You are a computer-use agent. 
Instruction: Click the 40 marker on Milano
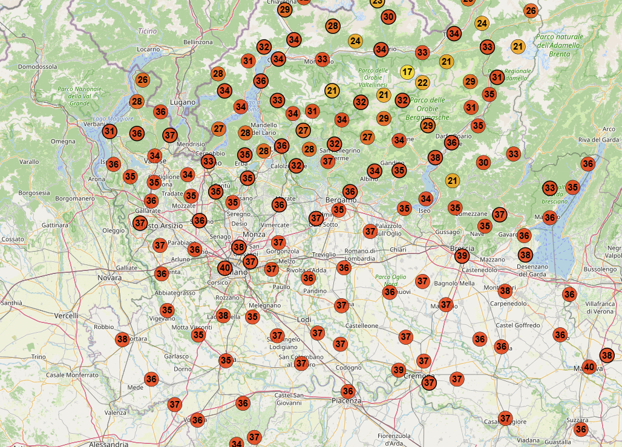[225, 268]
